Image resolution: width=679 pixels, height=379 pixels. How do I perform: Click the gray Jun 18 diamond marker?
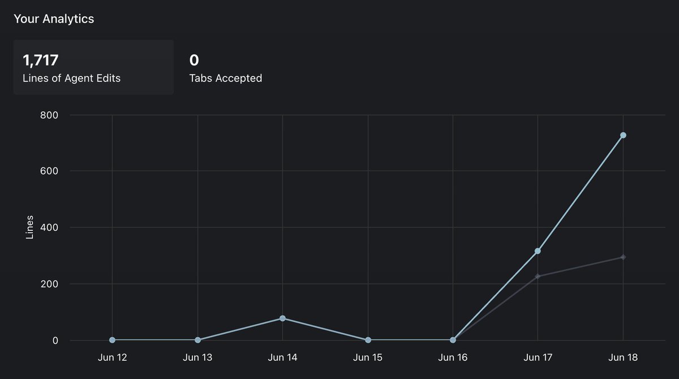click(623, 257)
